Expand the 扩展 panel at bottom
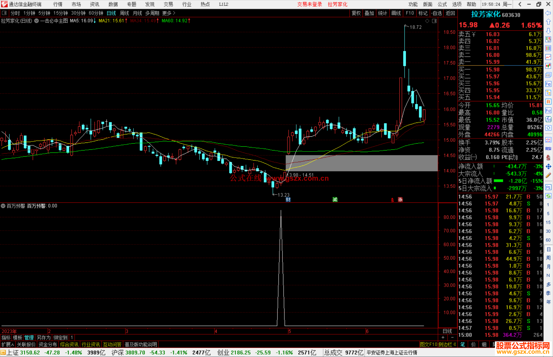 click(x=8, y=344)
